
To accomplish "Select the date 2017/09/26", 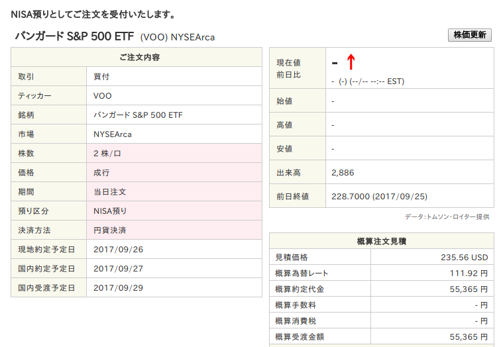I will (x=119, y=250).
